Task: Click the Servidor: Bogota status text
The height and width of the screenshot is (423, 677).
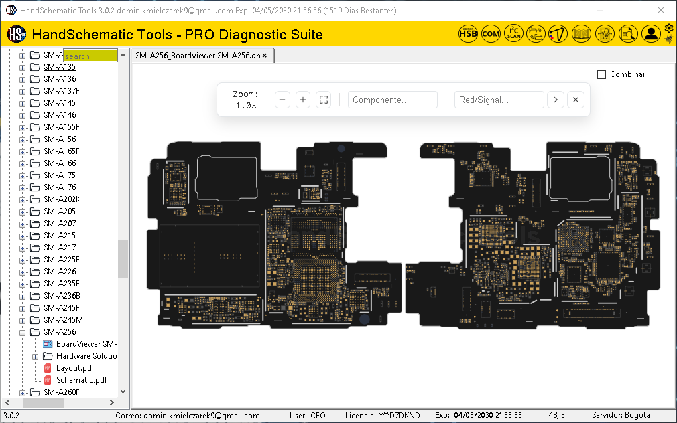Action: 621,415
